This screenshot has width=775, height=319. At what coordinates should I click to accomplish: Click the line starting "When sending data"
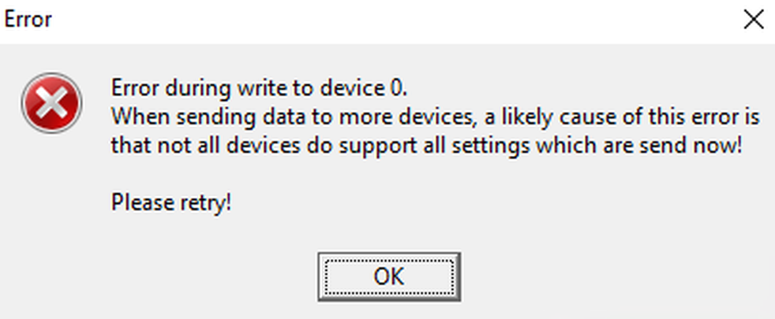(x=434, y=117)
